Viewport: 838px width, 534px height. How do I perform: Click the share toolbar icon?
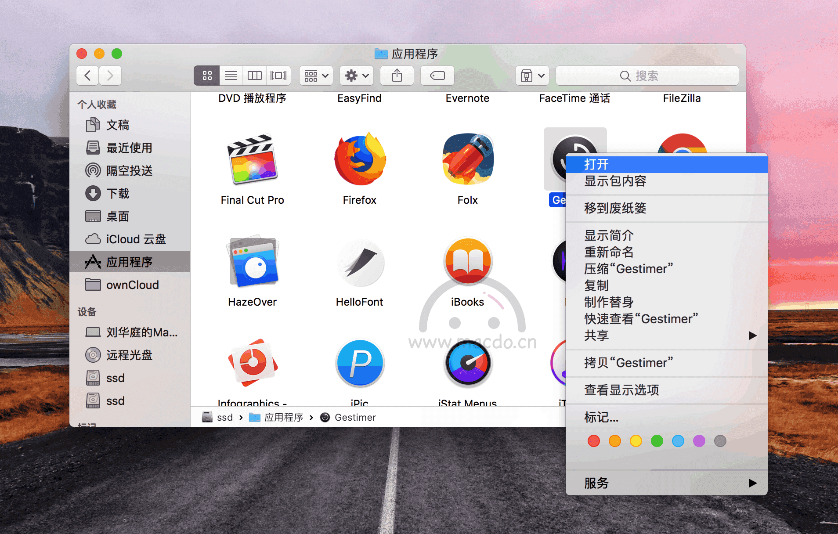click(x=397, y=76)
